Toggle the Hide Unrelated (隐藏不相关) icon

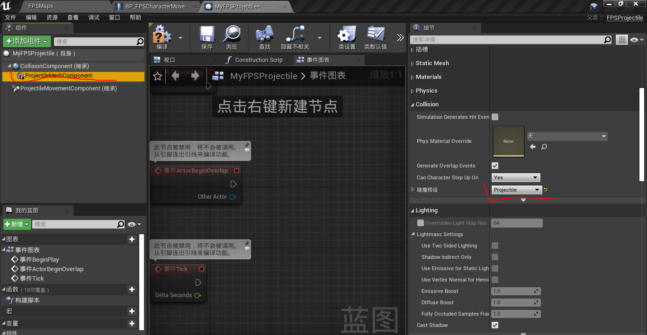295,34
